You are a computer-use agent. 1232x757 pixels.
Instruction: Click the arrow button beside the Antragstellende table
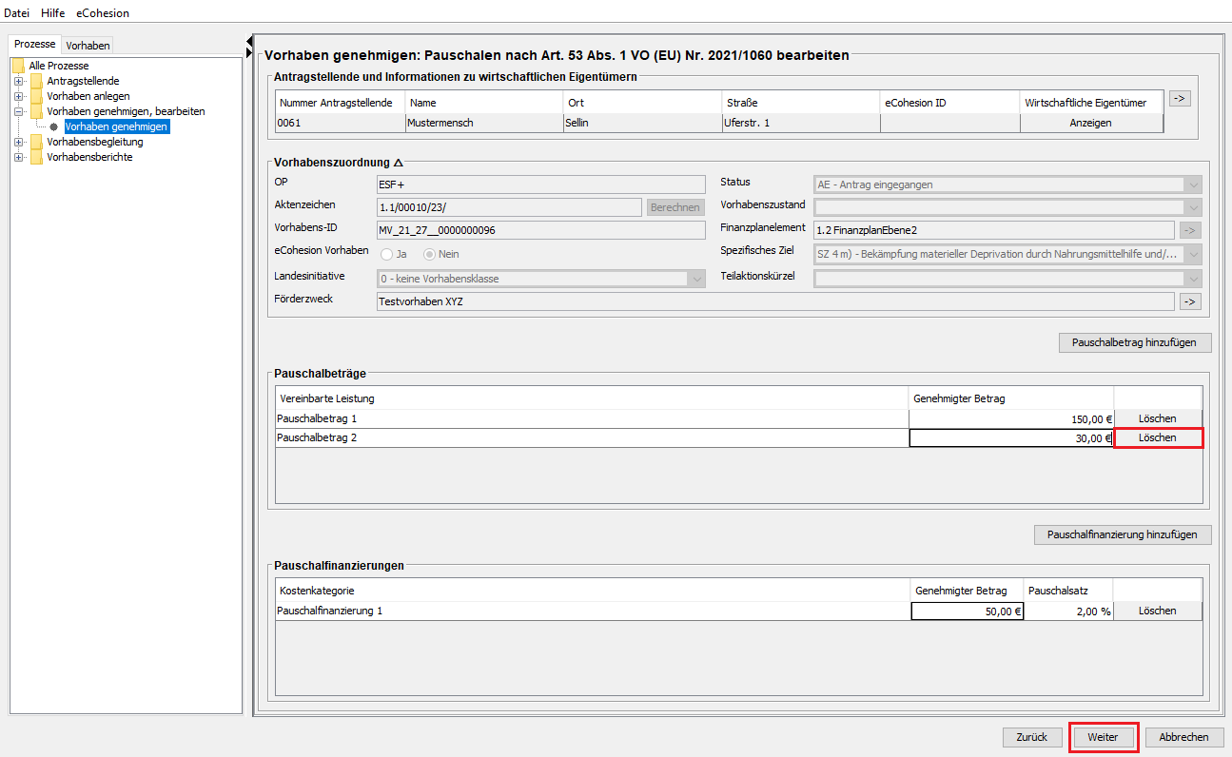(1180, 98)
